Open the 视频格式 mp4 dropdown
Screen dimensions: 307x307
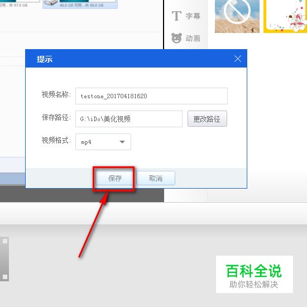pyautogui.click(x=103, y=142)
